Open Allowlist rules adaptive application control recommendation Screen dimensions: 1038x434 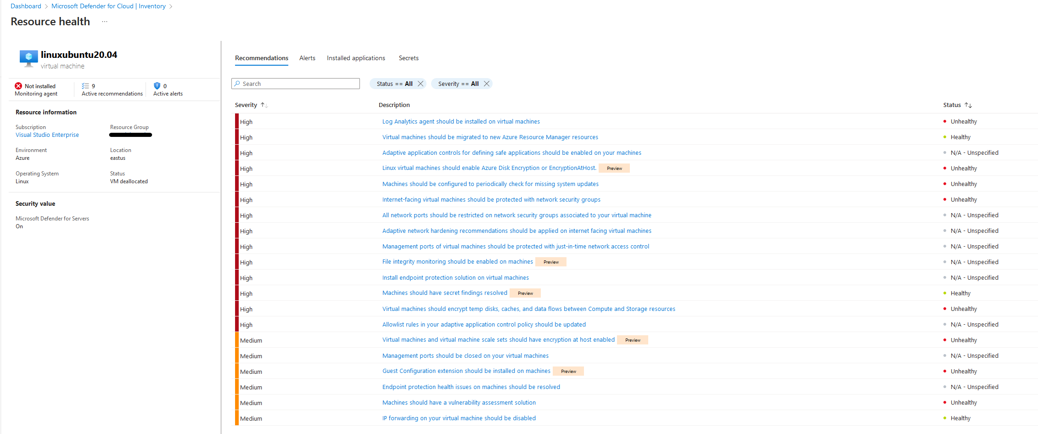coord(484,325)
